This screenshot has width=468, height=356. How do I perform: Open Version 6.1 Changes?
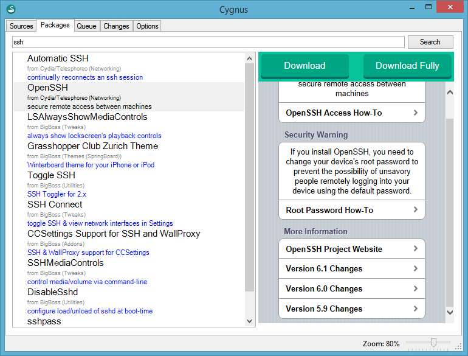(351, 268)
